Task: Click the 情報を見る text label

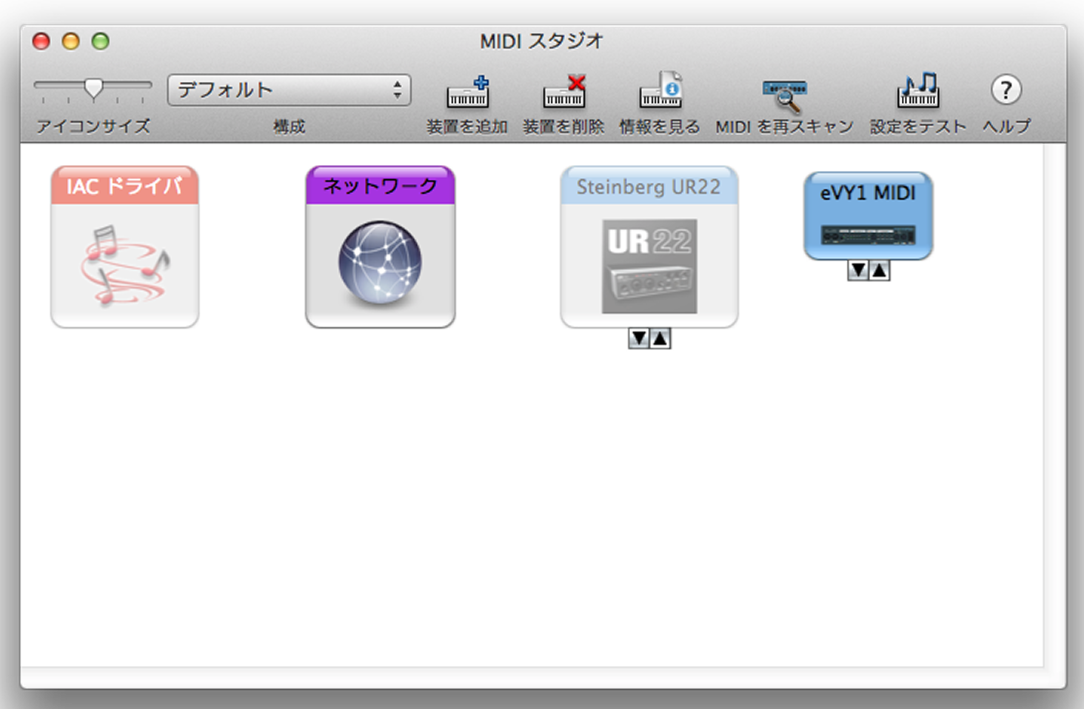Action: 660,127
